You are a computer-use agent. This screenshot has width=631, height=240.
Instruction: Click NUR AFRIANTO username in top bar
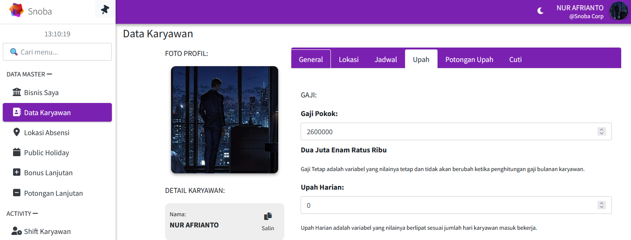pyautogui.click(x=580, y=7)
